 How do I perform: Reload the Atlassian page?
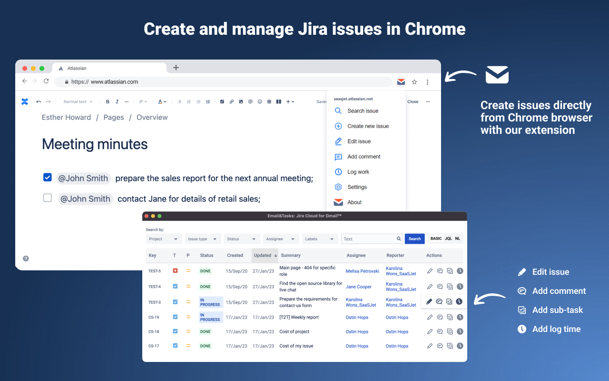click(x=46, y=81)
